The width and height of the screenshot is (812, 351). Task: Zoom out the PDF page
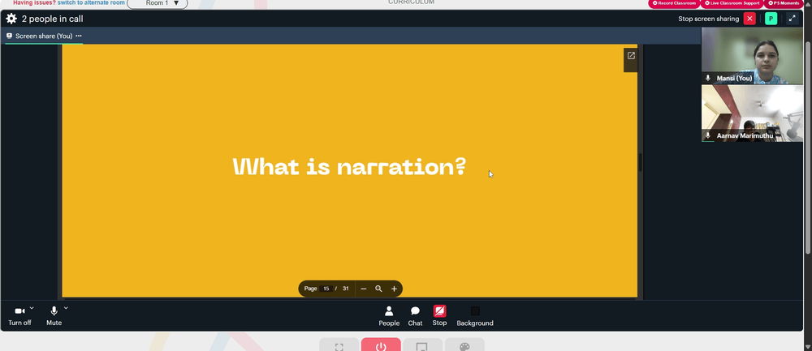point(364,289)
